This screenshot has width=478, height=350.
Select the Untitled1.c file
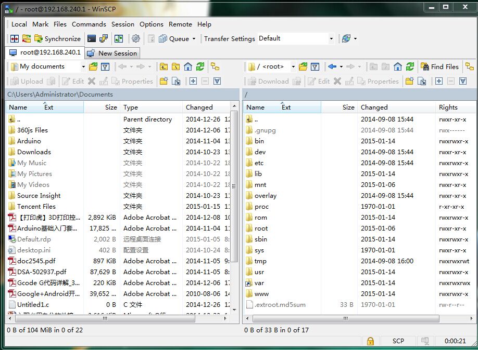[x=33, y=304]
